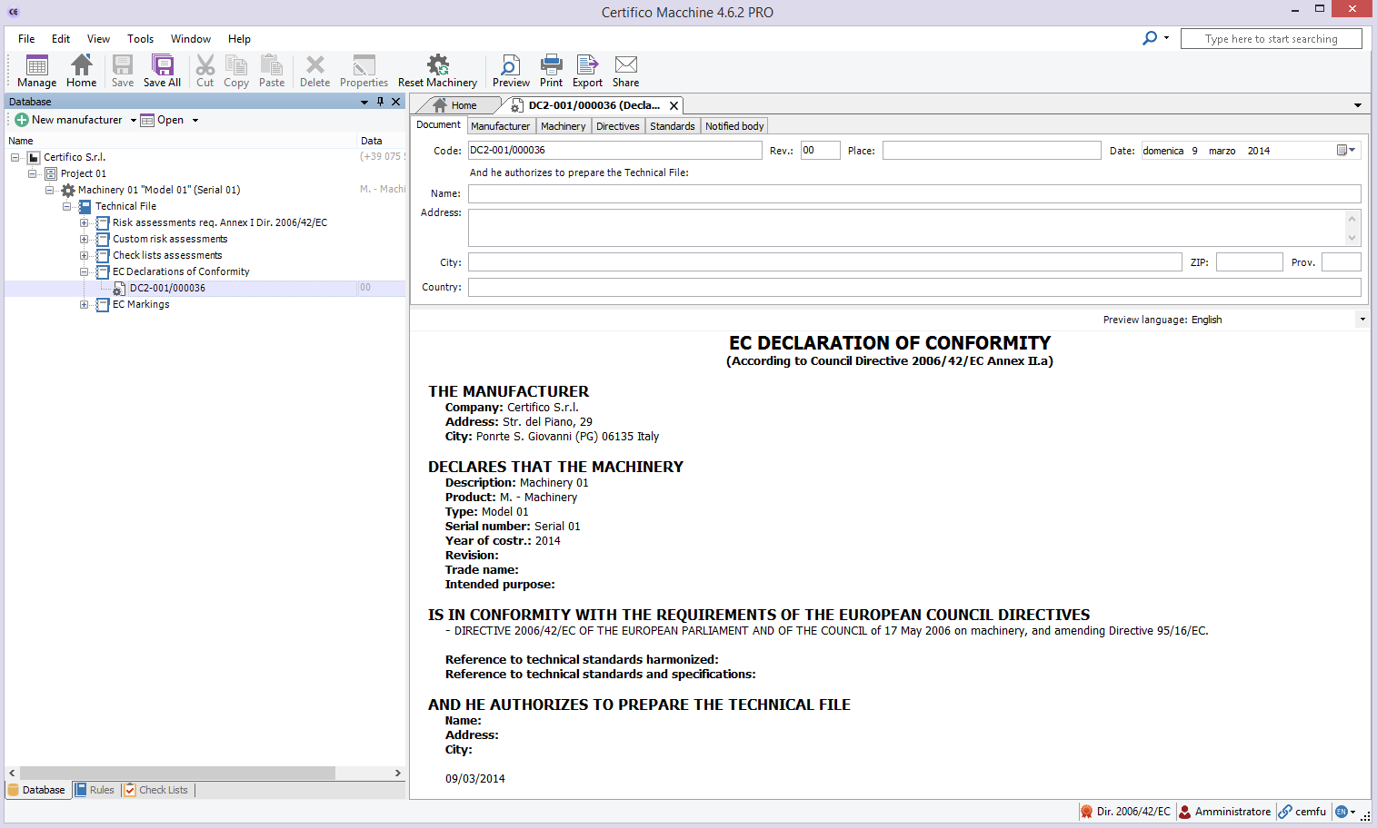Image resolution: width=1377 pixels, height=828 pixels.
Task: Select DC2-001/000036 in the tree
Action: click(x=167, y=288)
